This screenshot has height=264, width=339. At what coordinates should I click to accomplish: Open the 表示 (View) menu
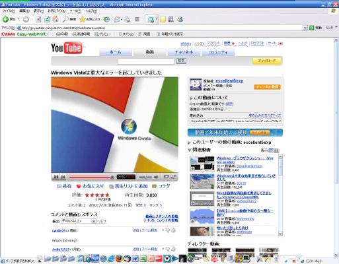38,11
